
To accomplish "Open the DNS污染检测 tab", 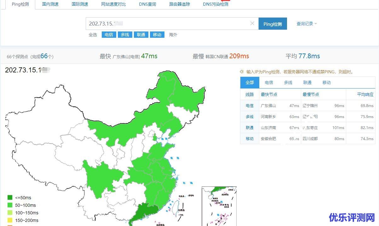I will tap(215, 4).
